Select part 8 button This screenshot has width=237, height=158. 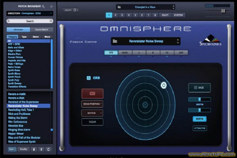[155, 15]
